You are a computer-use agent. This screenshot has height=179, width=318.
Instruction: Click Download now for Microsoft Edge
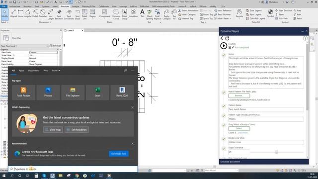click(119, 154)
